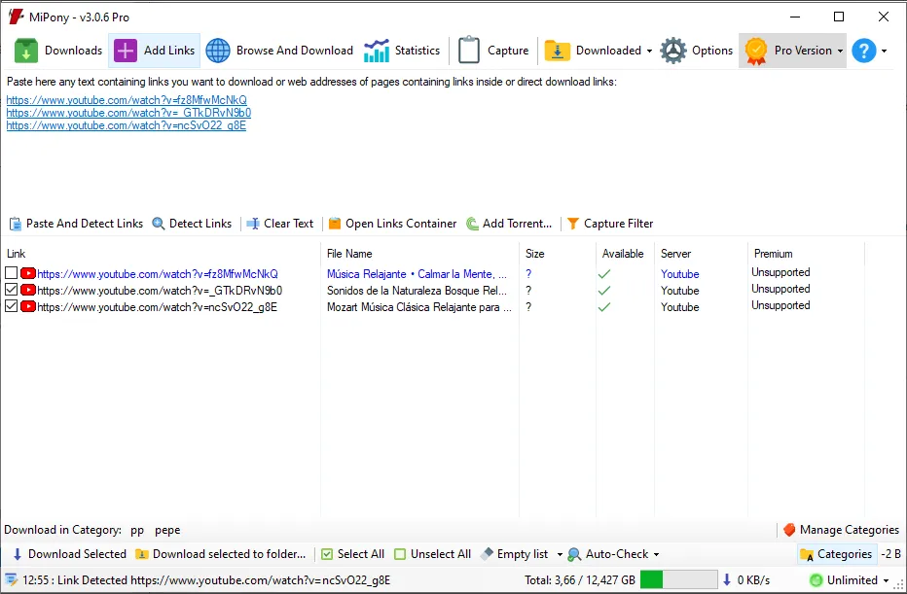Click the file name Sonidos de la Naturaleza

click(x=417, y=291)
